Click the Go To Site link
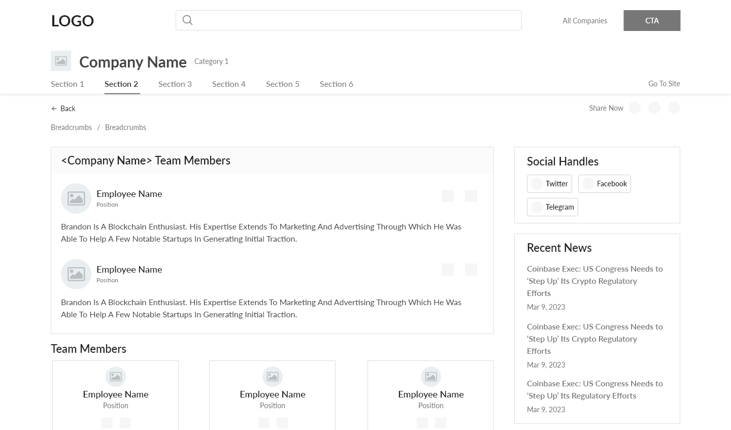 664,84
